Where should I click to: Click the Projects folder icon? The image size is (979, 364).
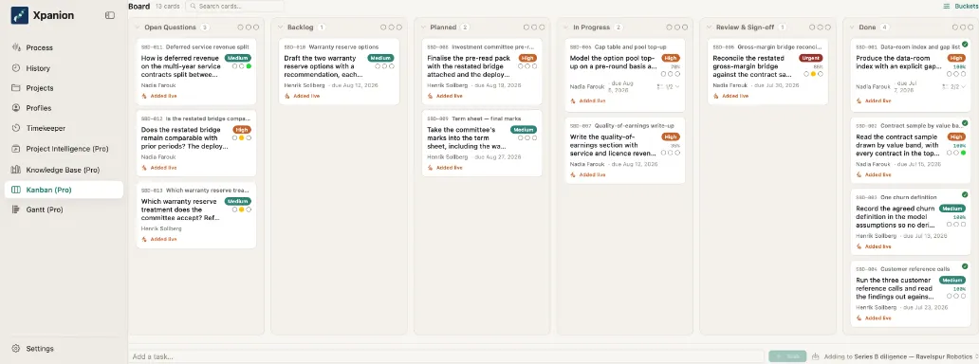pos(16,88)
